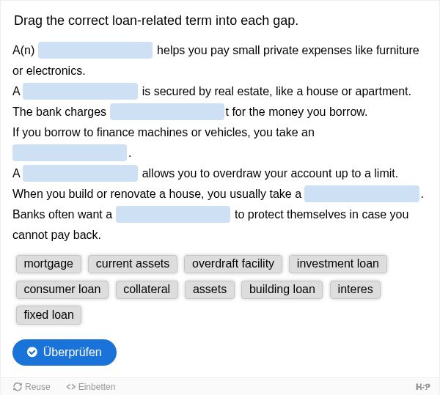Select the 'fixed loan' word chip
Viewport: 440px width, 395px height.
click(48, 315)
